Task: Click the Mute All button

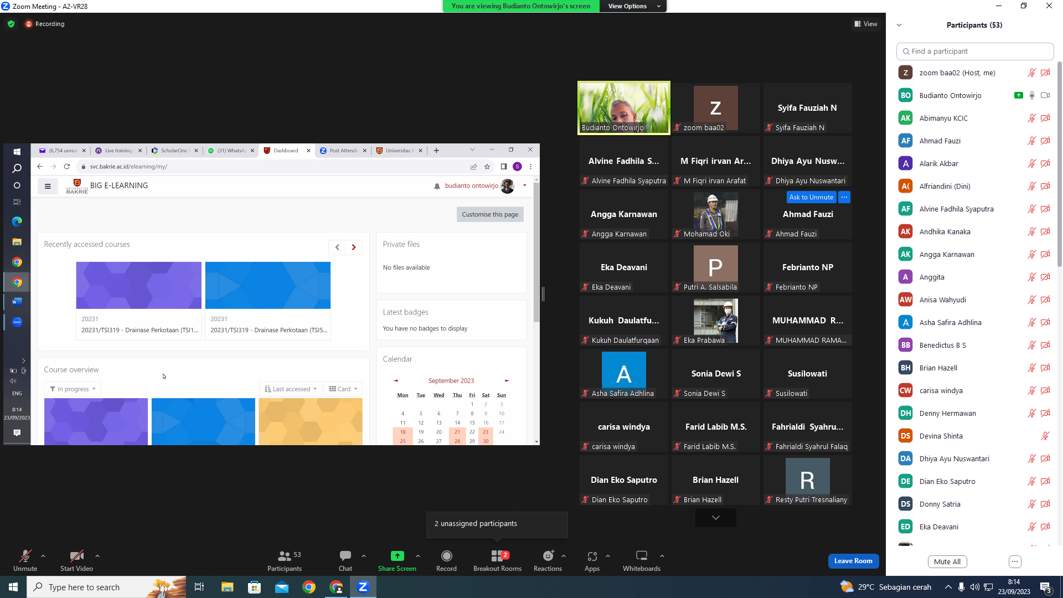Action: [x=947, y=561]
